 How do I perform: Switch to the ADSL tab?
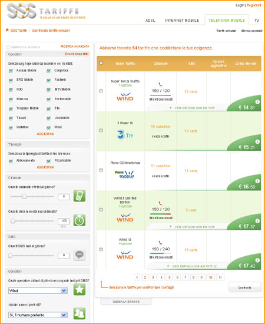pyautogui.click(x=150, y=21)
